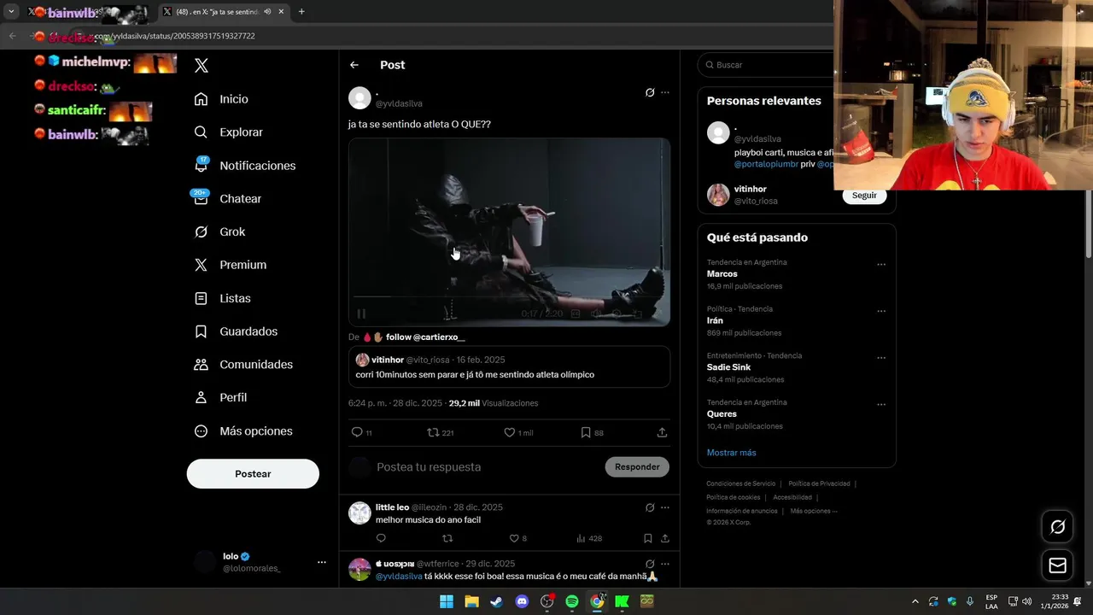Click little leo's profile avatar
1093x615 pixels.
point(359,512)
